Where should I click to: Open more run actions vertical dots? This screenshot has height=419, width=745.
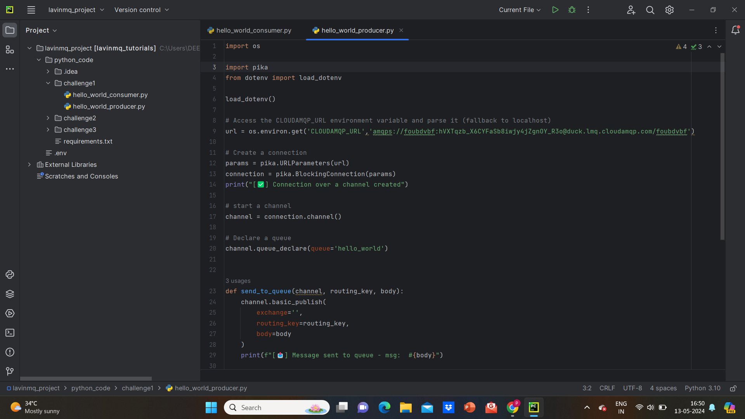pyautogui.click(x=588, y=10)
